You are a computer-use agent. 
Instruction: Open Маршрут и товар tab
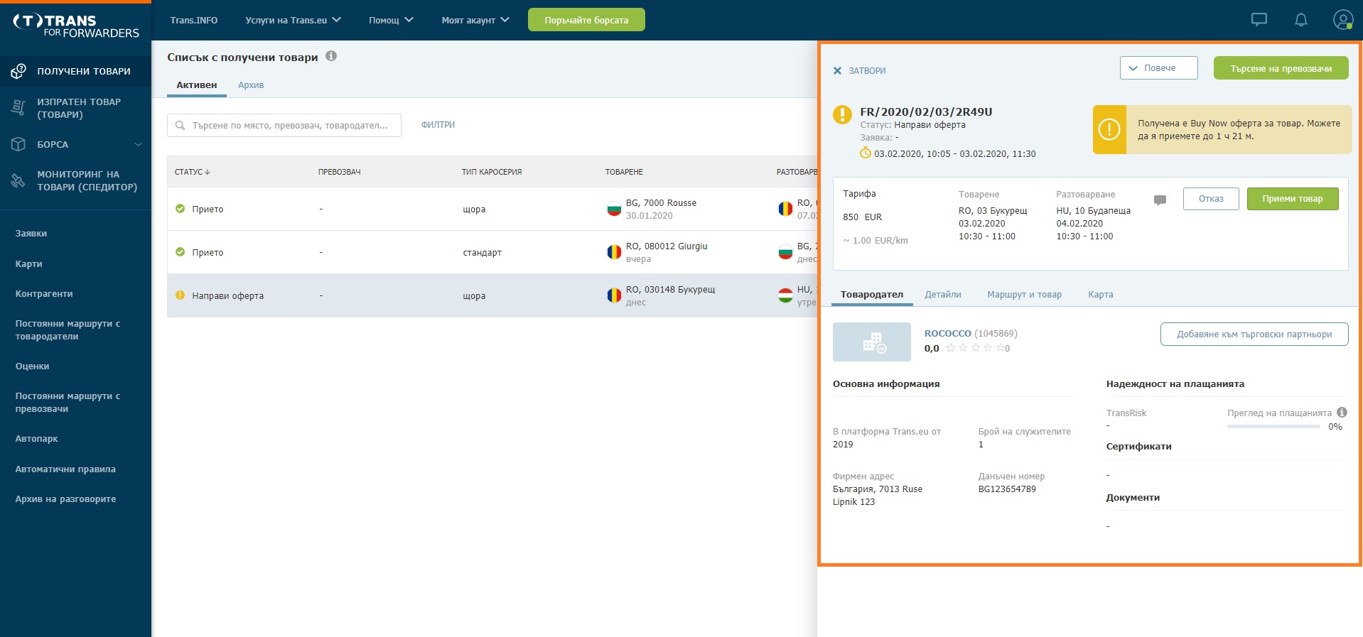click(1024, 295)
